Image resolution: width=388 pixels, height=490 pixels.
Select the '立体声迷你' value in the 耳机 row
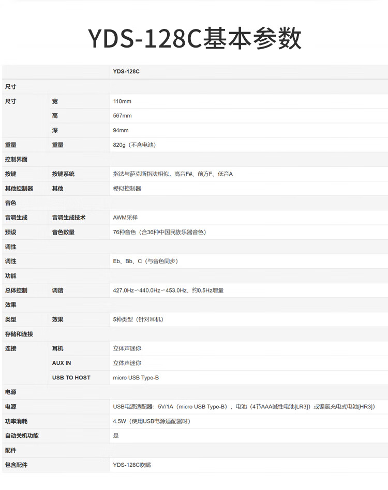click(127, 348)
